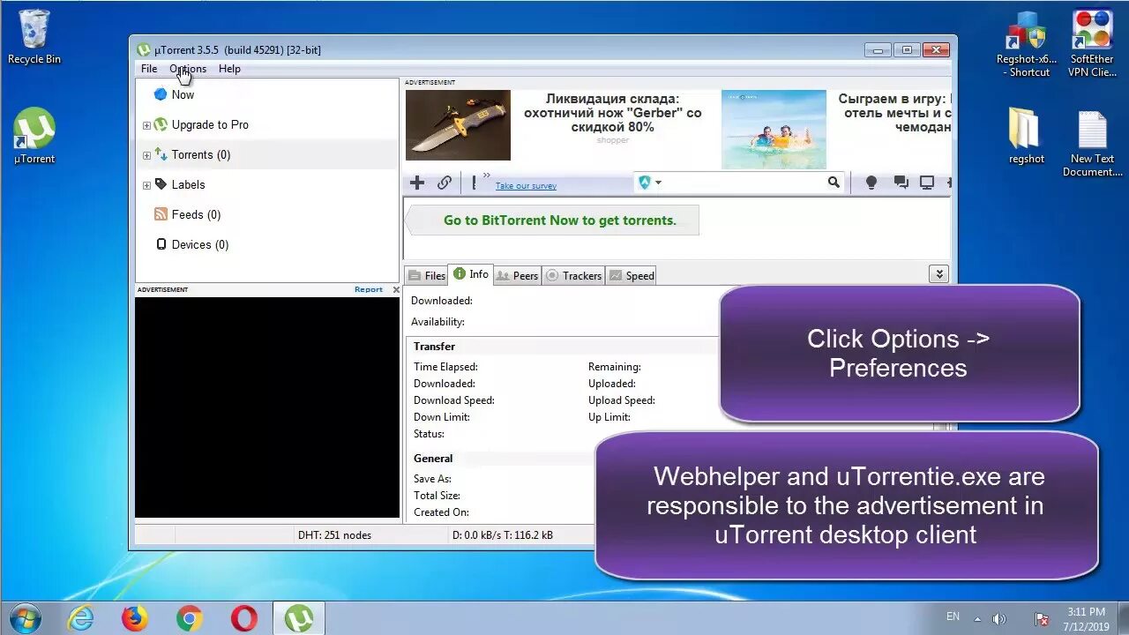This screenshot has width=1129, height=635.
Task: Click the DHT: 251 nodes status
Action: [334, 535]
